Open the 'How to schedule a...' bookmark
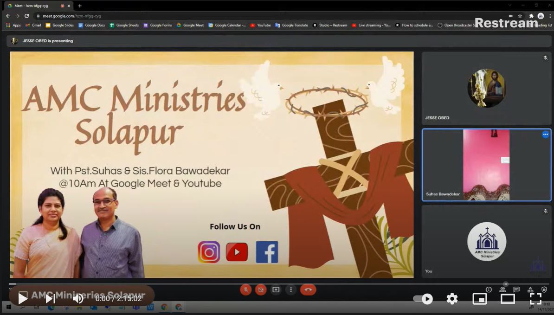554x315 pixels. coord(414,25)
